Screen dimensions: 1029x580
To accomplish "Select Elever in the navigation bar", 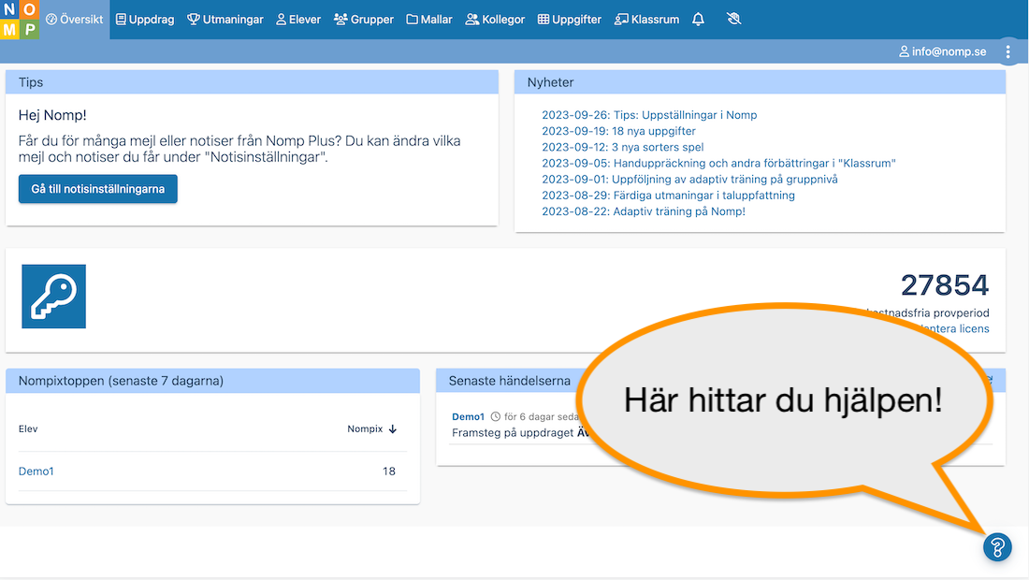I will [298, 20].
